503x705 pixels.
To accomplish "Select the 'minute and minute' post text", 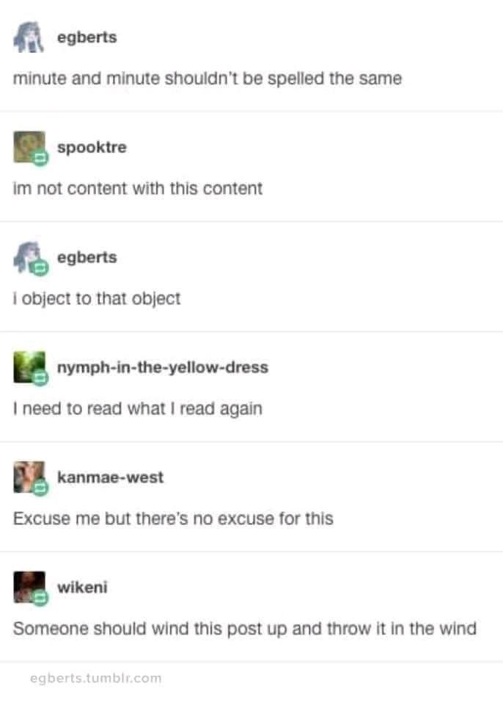I will 208,79.
